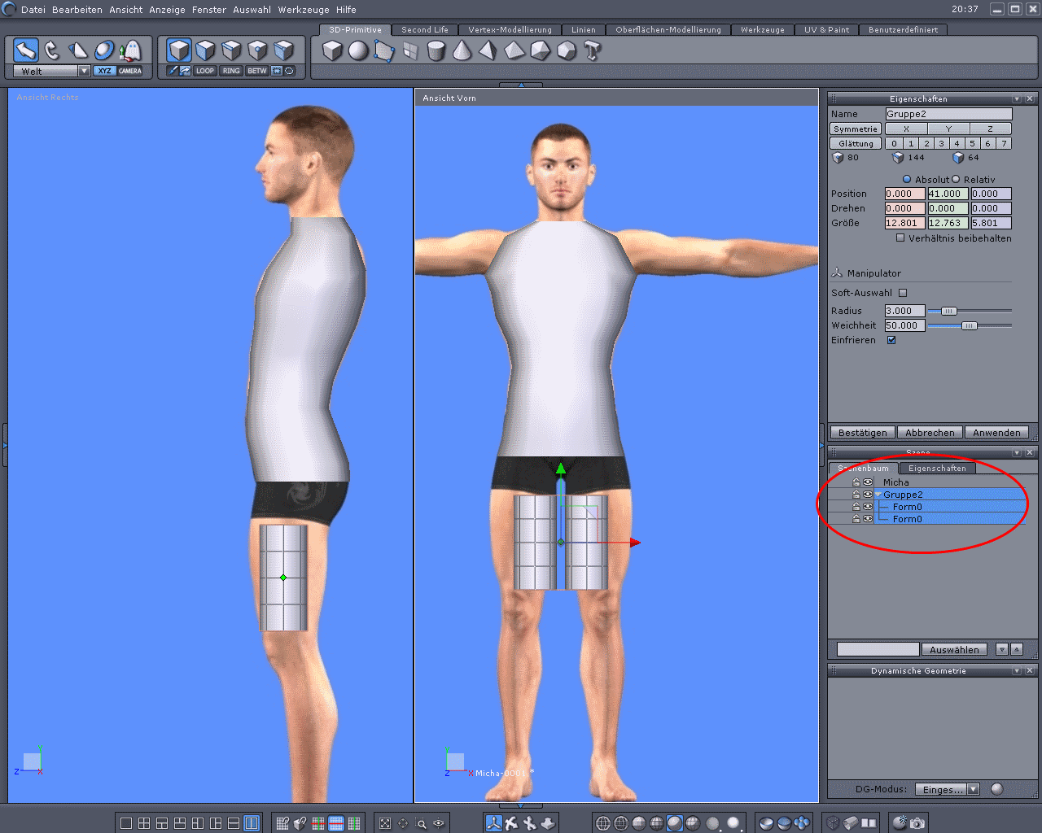Click the Abbrechen button
The width and height of the screenshot is (1042, 833).
pos(930,433)
